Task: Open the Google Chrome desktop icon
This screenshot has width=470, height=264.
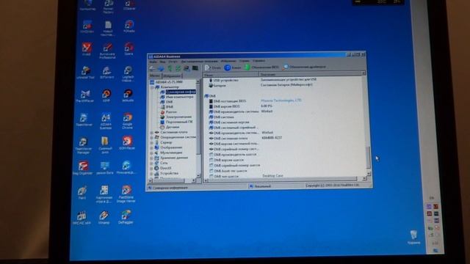Action: 127,121
